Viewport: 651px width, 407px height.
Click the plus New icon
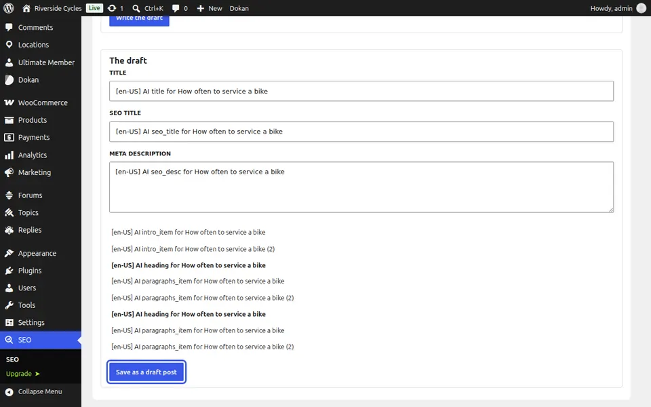[x=201, y=8]
